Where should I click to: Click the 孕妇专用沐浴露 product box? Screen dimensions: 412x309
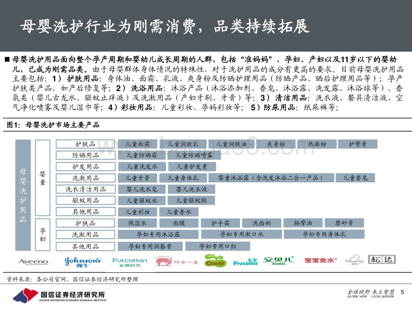click(x=158, y=234)
